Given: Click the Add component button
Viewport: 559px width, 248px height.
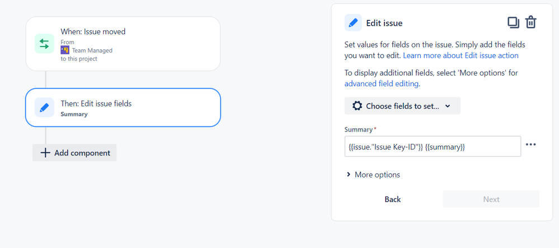Looking at the screenshot, I should pos(74,153).
